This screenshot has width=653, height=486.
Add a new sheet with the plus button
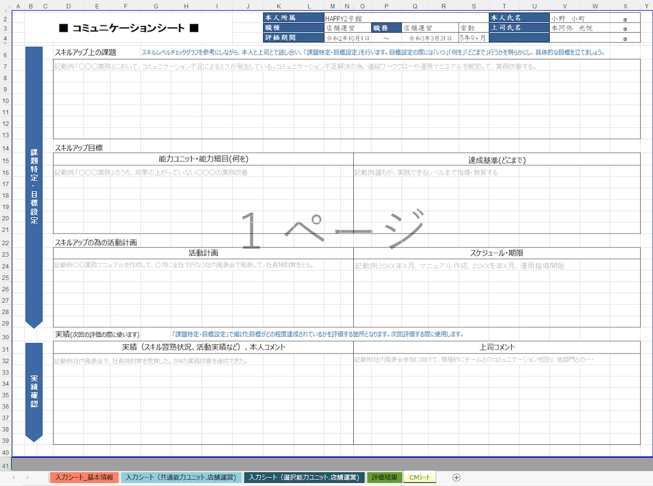[456, 477]
